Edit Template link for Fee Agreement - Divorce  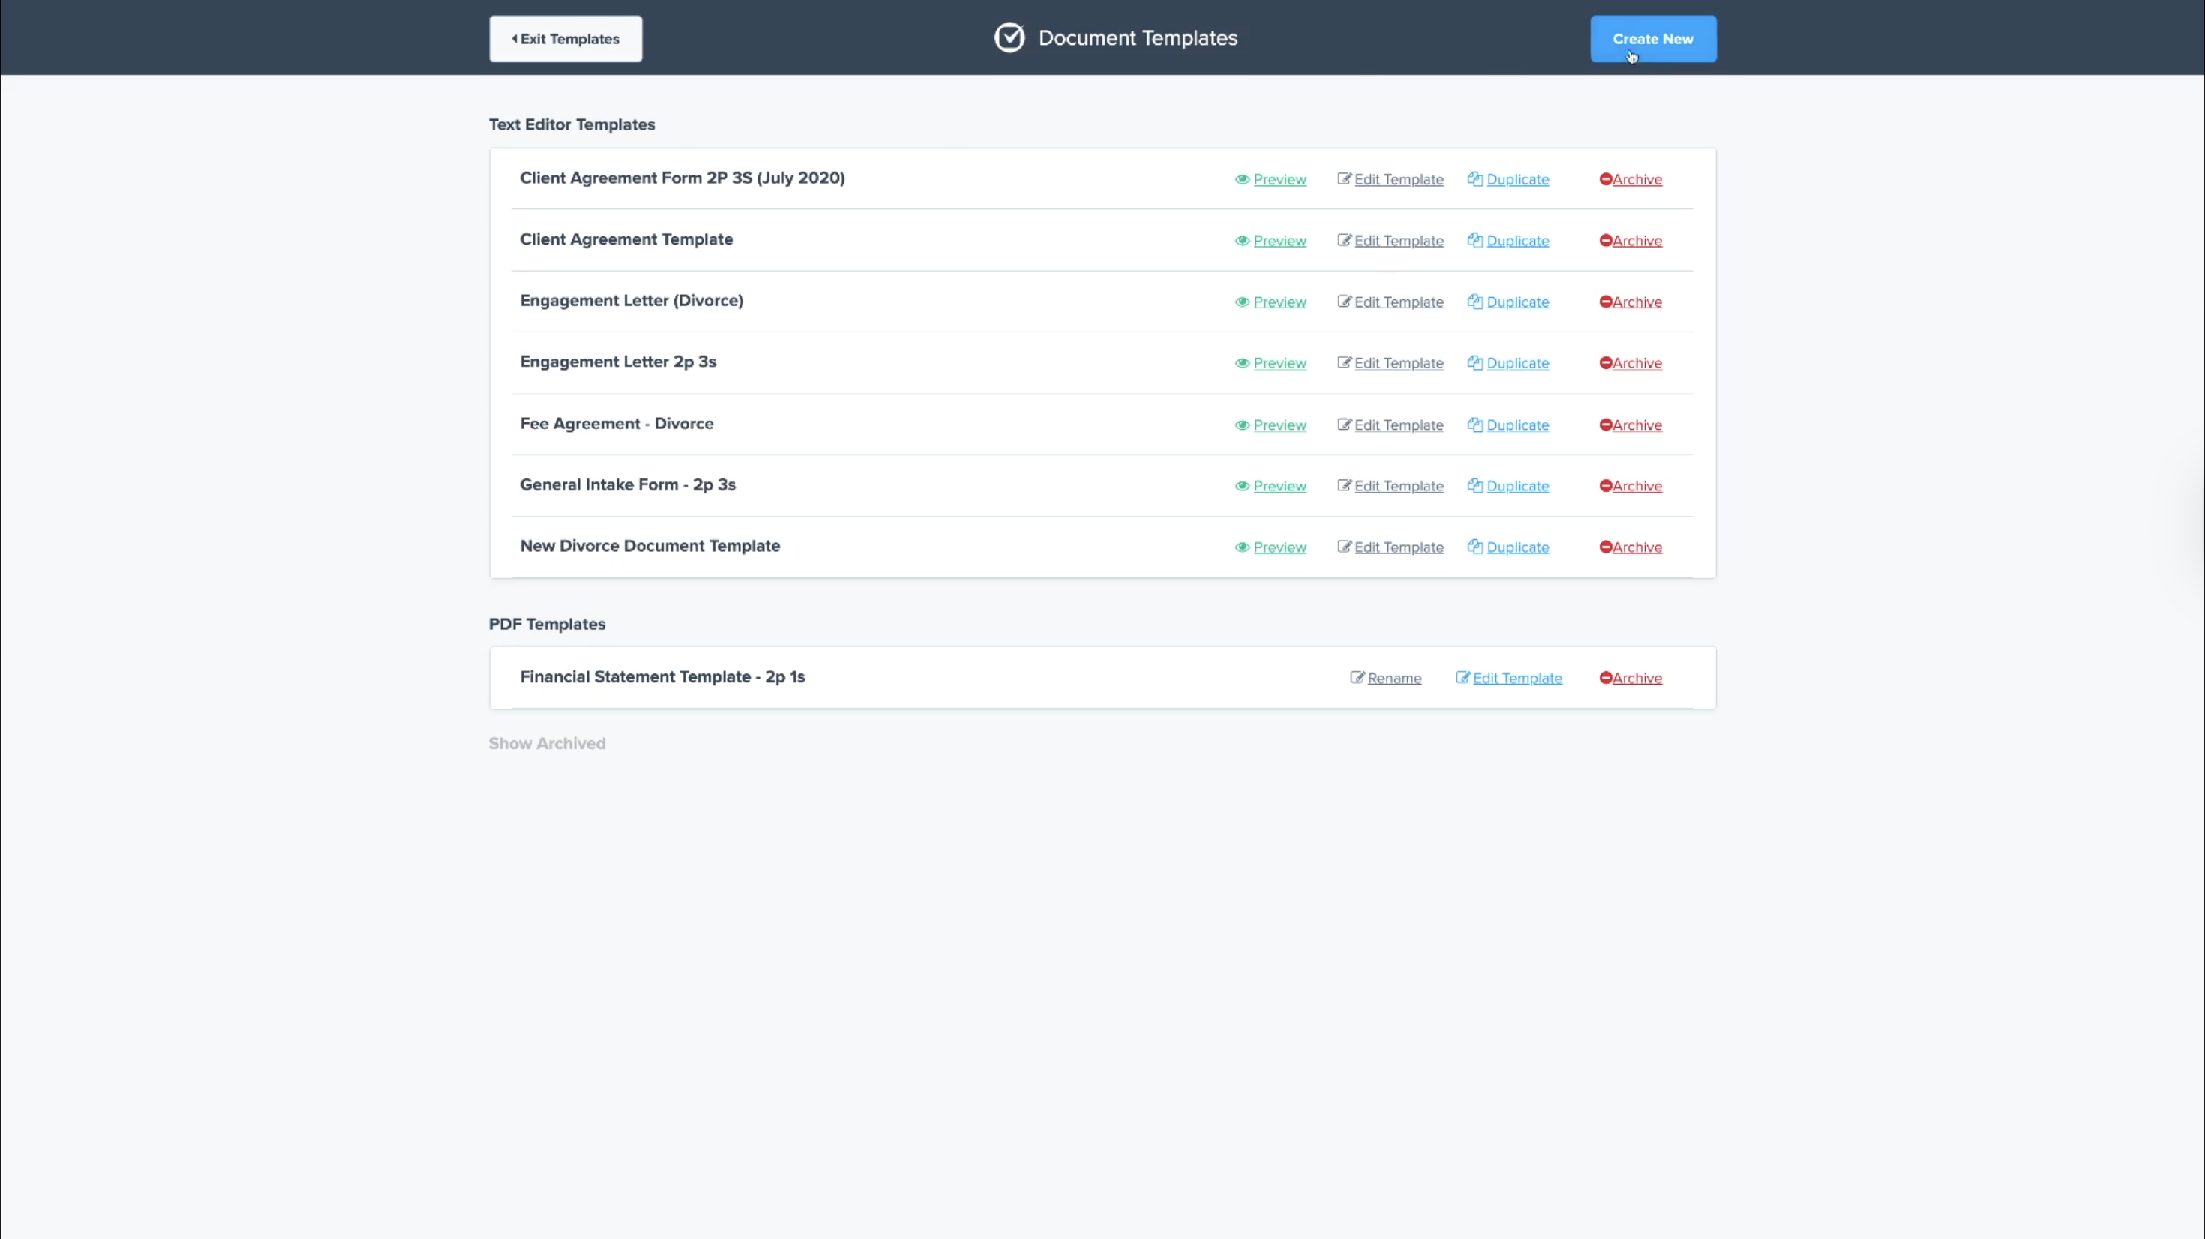(x=1399, y=424)
